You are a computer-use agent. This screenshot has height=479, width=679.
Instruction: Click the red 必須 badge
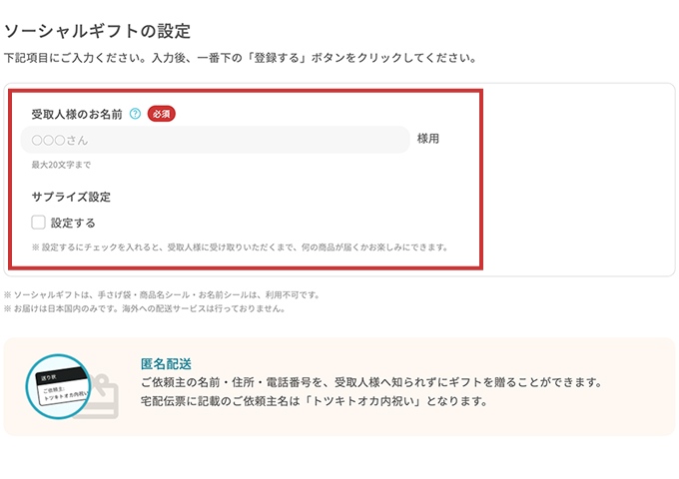tap(162, 114)
